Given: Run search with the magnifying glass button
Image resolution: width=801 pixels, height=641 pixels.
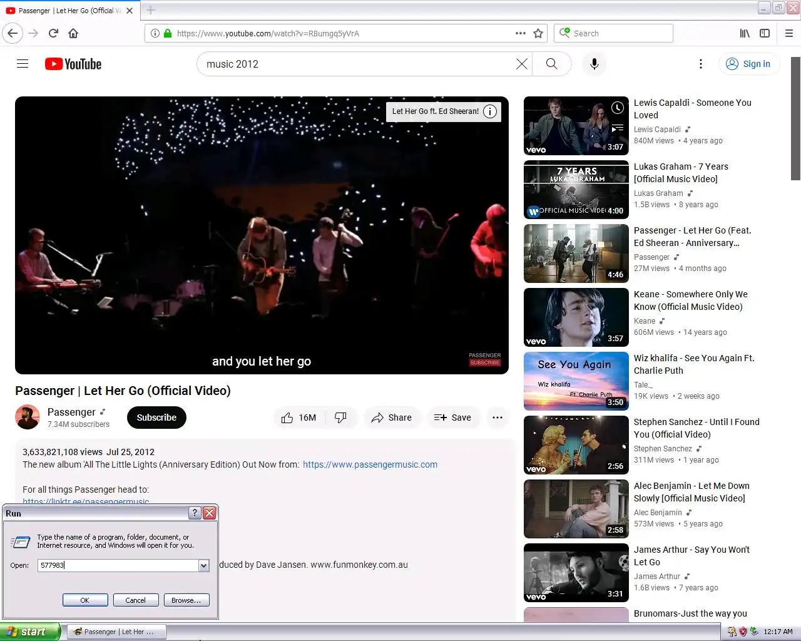Looking at the screenshot, I should tap(551, 64).
